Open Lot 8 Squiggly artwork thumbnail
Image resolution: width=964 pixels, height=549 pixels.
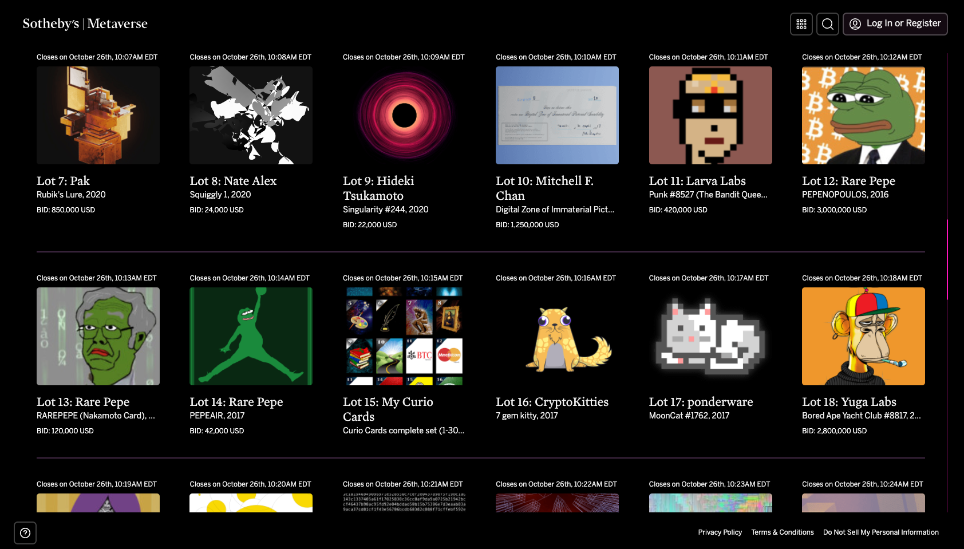click(x=251, y=115)
